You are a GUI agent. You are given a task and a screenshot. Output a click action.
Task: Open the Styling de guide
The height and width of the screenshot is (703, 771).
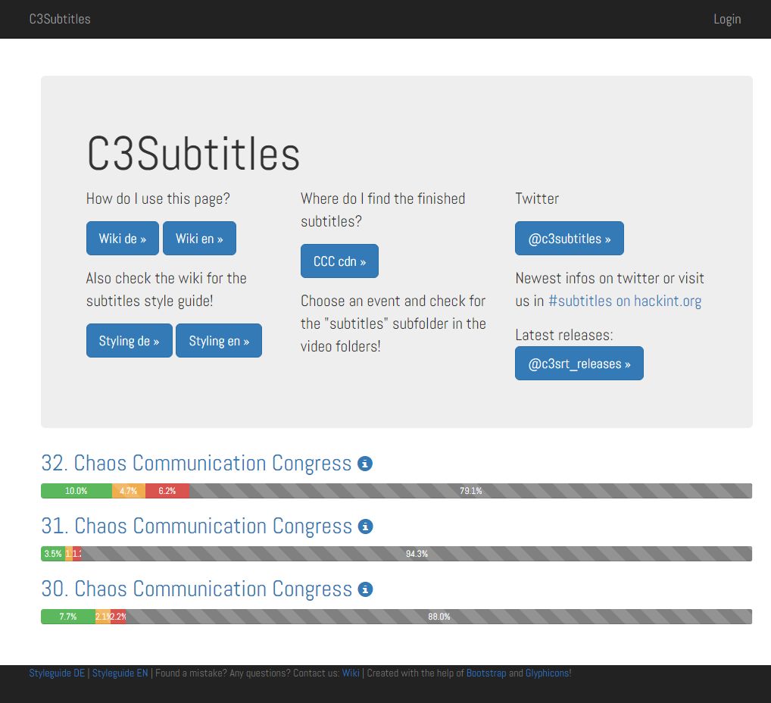130,341
